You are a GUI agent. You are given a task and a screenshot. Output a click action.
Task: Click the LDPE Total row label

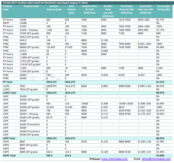9,138
